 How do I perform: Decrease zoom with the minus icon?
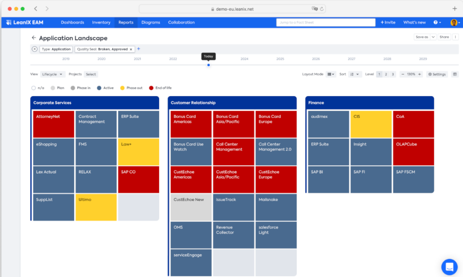click(x=403, y=75)
